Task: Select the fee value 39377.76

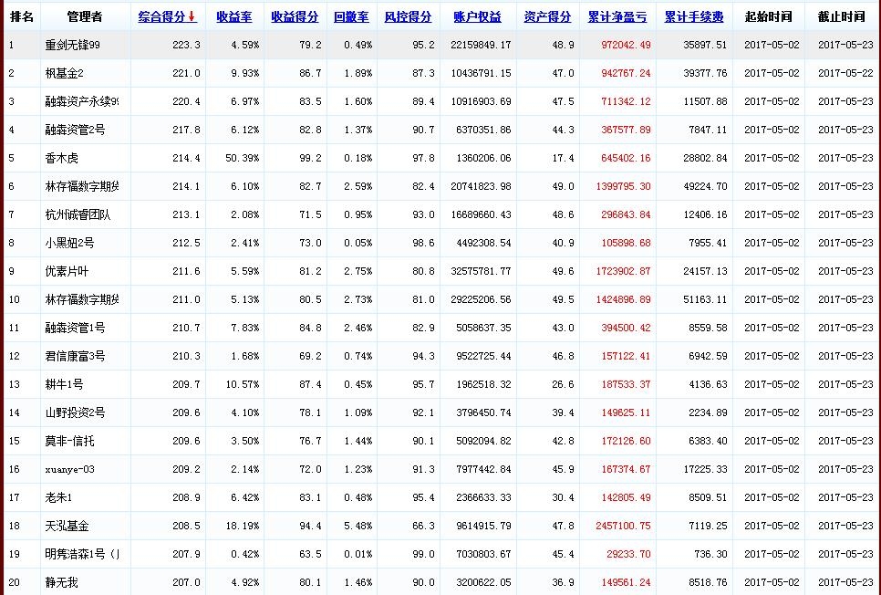Action: click(x=705, y=73)
